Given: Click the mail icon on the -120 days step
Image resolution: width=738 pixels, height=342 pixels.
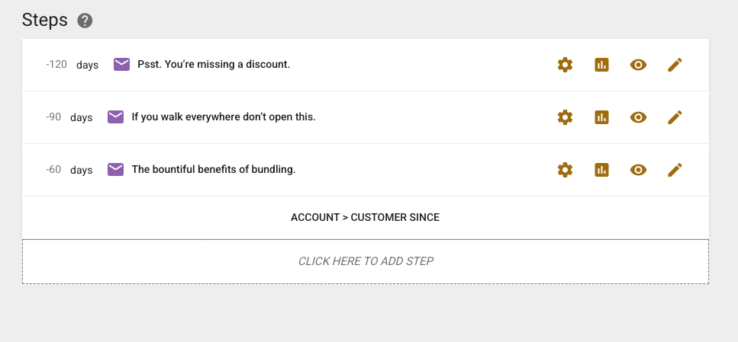Looking at the screenshot, I should click(x=122, y=65).
